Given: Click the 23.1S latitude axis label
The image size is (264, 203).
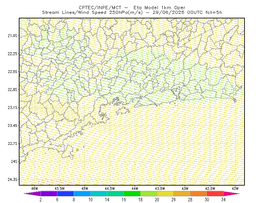Looking at the screenshot, I should 13,108.
